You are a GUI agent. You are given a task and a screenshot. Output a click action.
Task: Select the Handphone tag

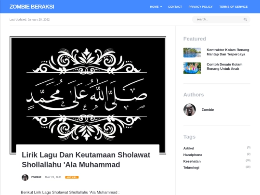(x=193, y=155)
